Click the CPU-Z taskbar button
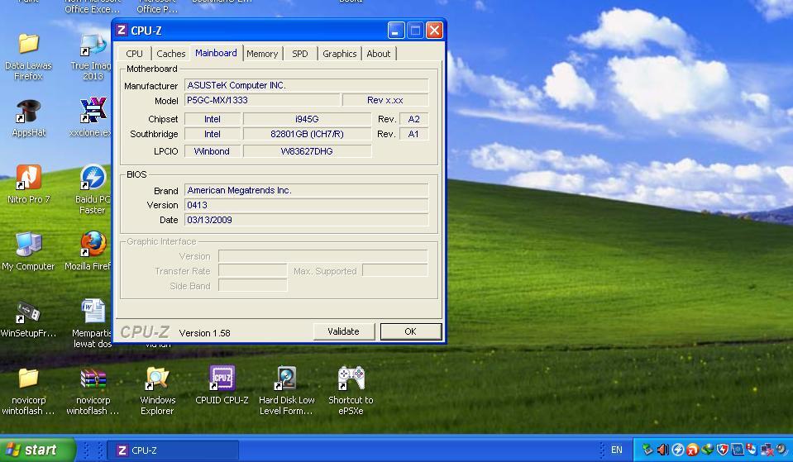The image size is (793, 462). tap(173, 450)
